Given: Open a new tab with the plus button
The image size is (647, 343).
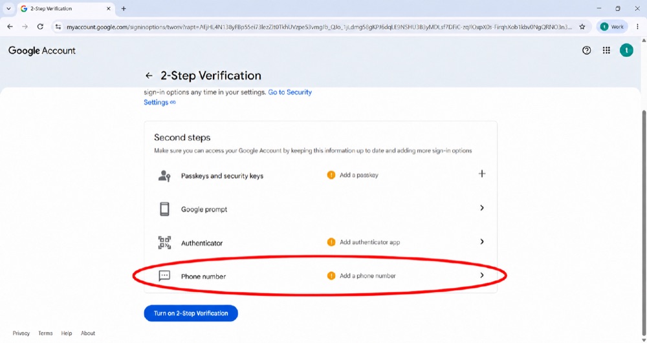Looking at the screenshot, I should [124, 8].
